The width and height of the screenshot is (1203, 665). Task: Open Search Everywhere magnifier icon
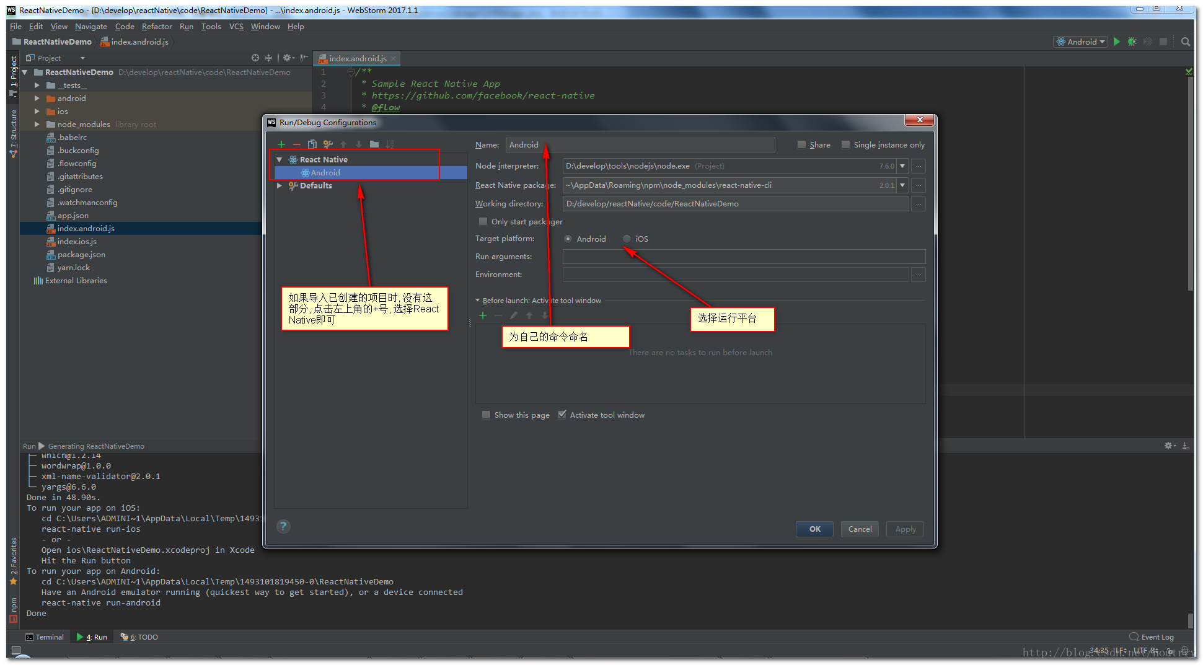(1186, 42)
